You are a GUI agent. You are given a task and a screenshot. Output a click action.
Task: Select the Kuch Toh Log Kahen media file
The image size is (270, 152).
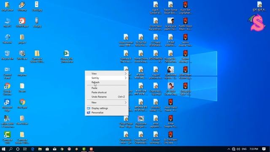tap(185, 8)
